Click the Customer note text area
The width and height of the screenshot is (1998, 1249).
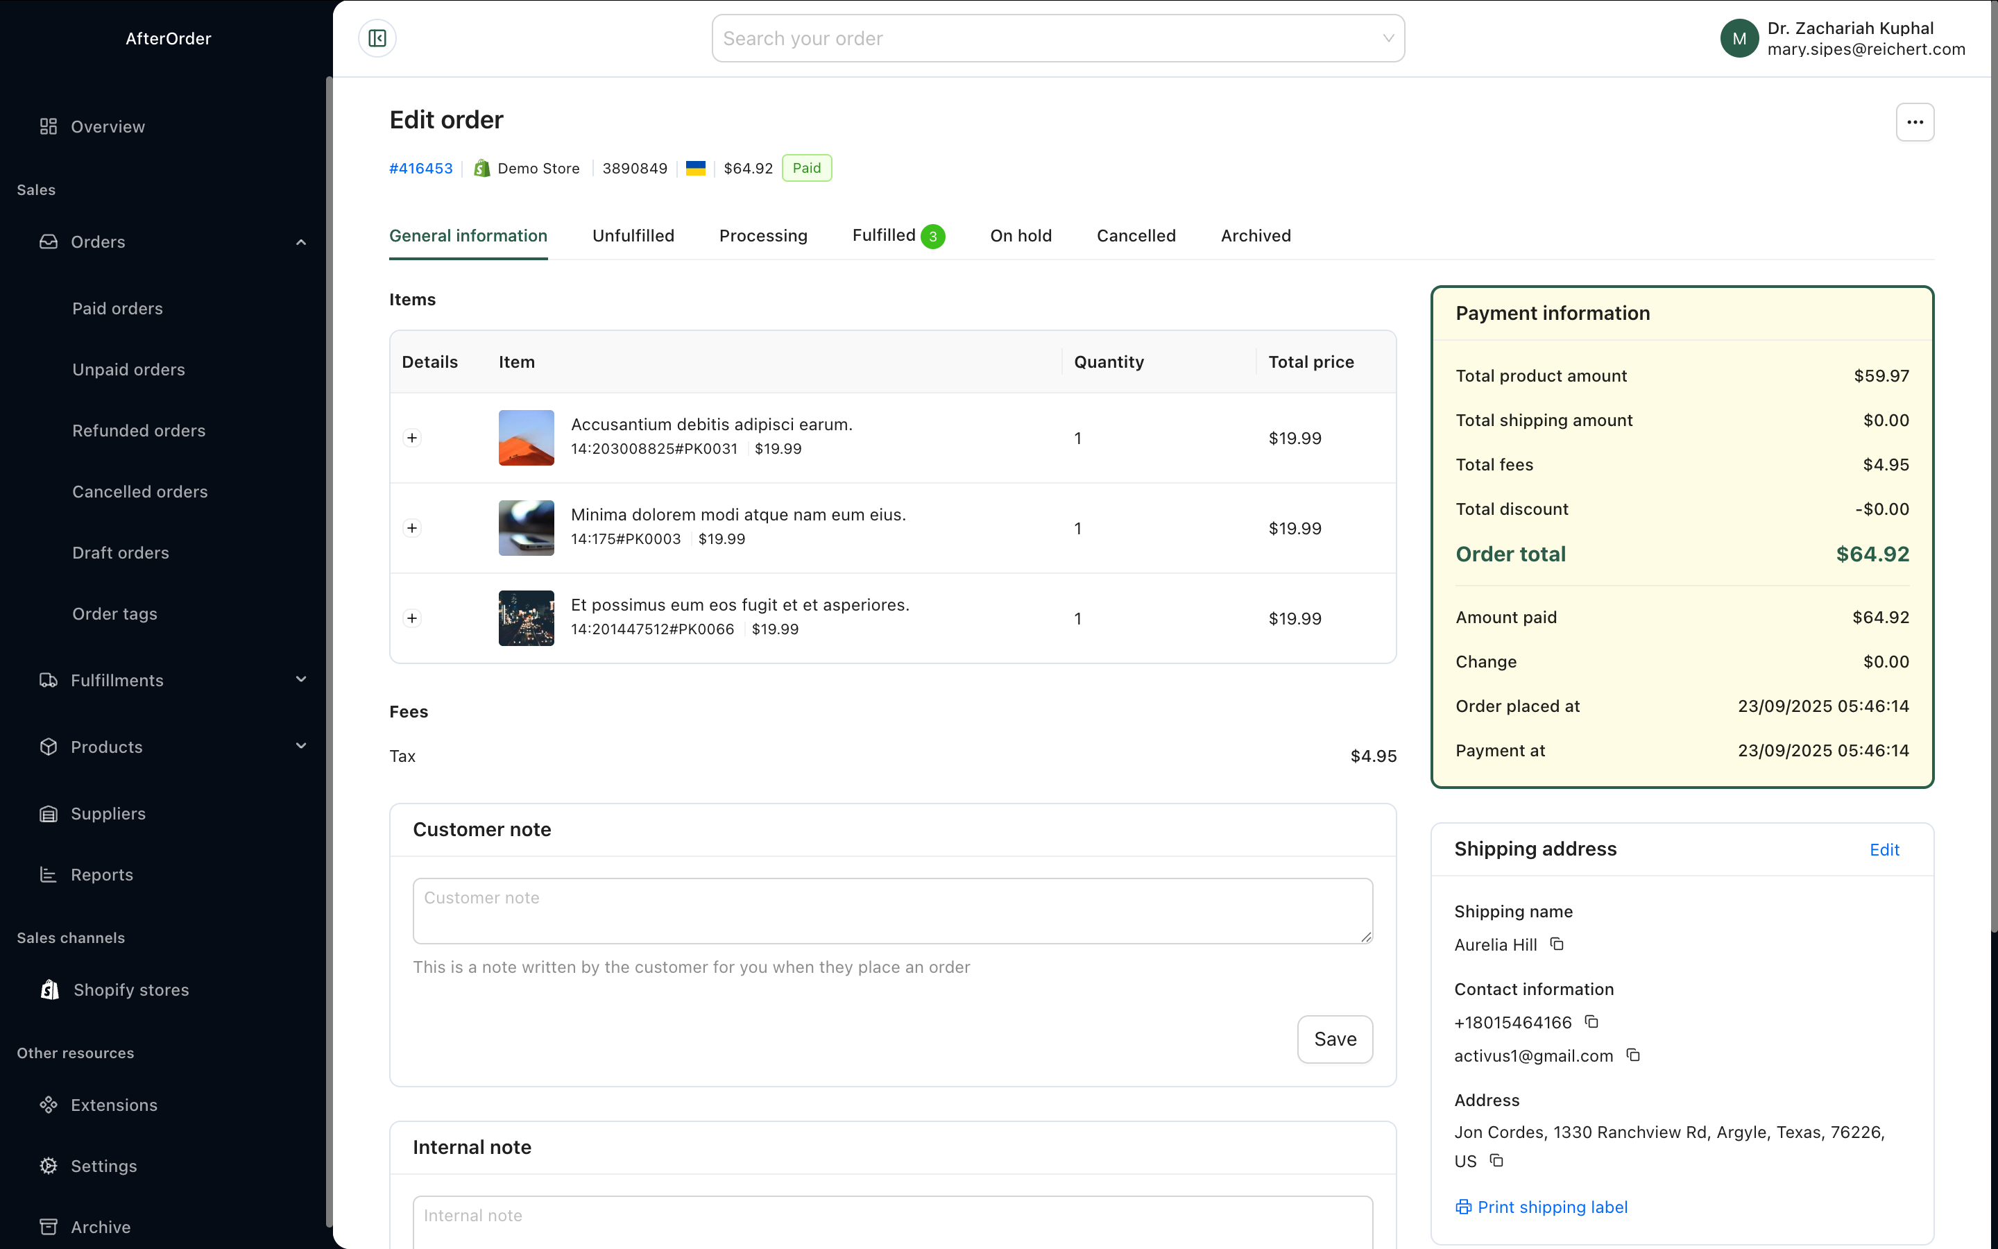[x=891, y=910]
